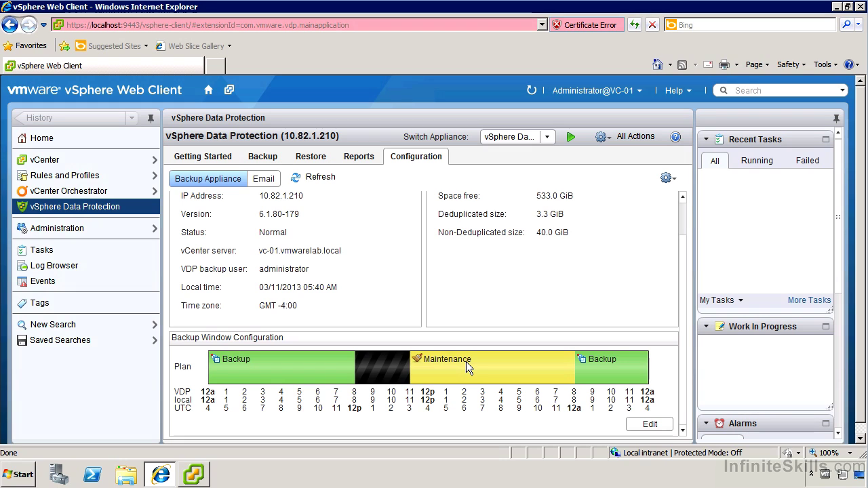Image resolution: width=868 pixels, height=488 pixels.
Task: Select the All tab in Recent Tasks
Action: [715, 161]
